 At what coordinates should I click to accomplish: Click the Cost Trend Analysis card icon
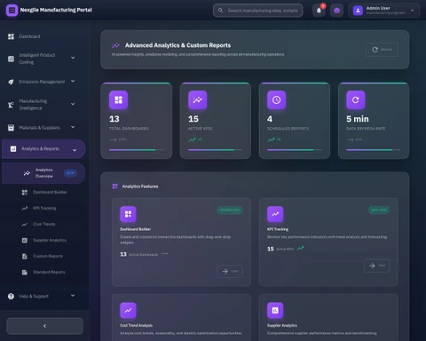[x=128, y=310]
